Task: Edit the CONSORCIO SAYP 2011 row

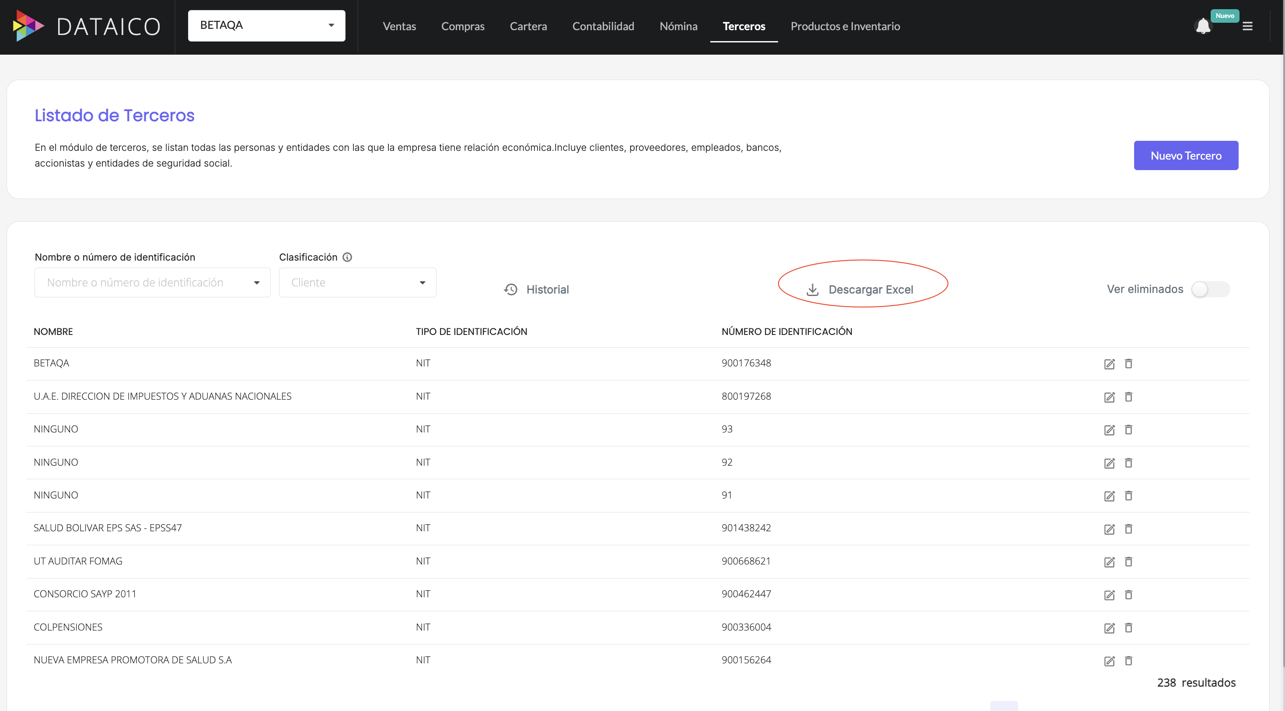Action: tap(1110, 595)
